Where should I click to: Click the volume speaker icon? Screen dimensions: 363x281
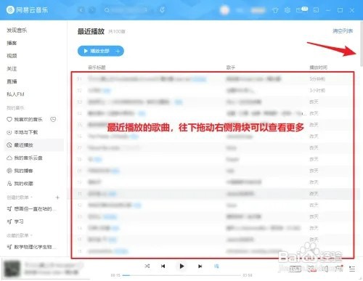(325, 269)
